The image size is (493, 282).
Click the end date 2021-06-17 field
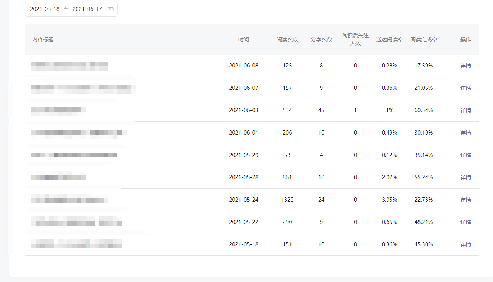tap(87, 9)
